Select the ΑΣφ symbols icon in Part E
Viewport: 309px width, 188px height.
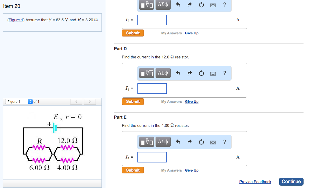click(x=163, y=142)
